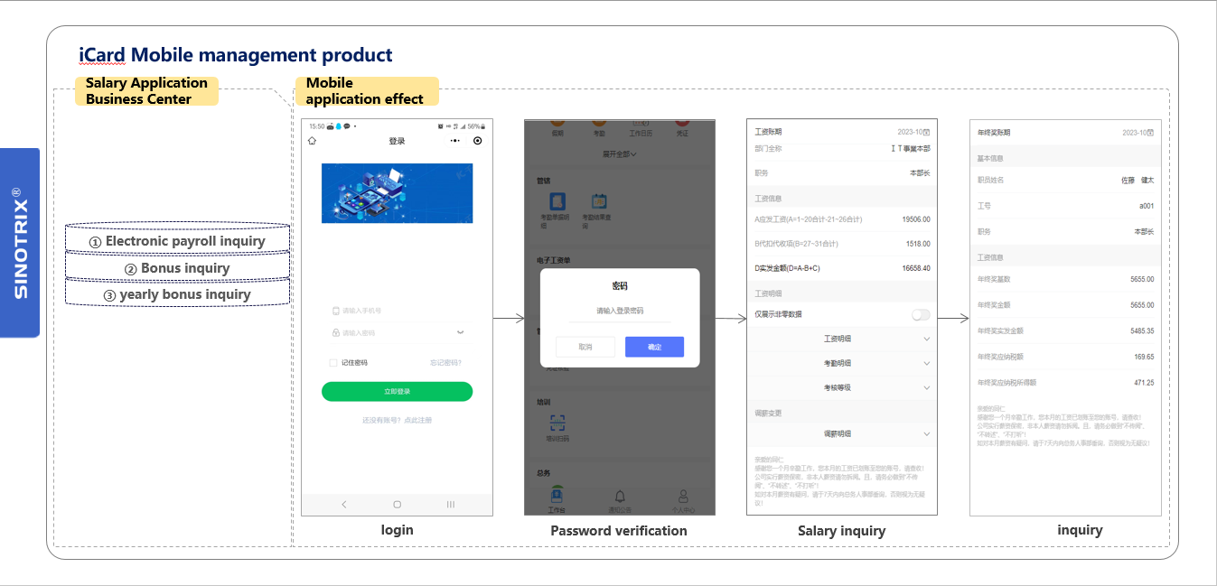Open calendar icon beside 年终奖账期 date
The image size is (1217, 586).
[1151, 133]
